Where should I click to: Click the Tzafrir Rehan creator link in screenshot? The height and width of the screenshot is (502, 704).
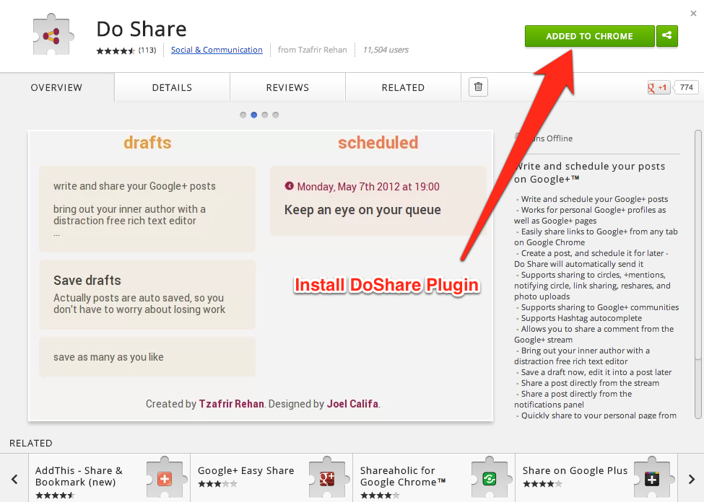click(231, 404)
